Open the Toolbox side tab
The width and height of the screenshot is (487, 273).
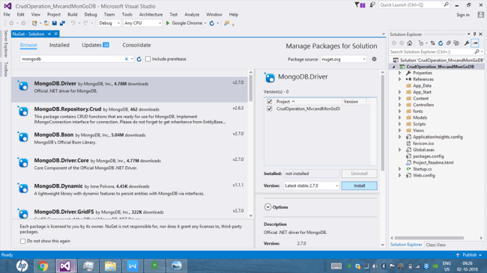coord(5,69)
